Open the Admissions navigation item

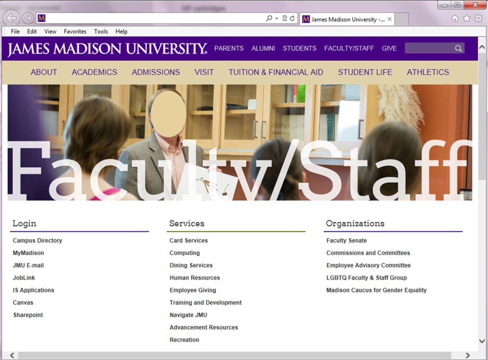tap(155, 72)
